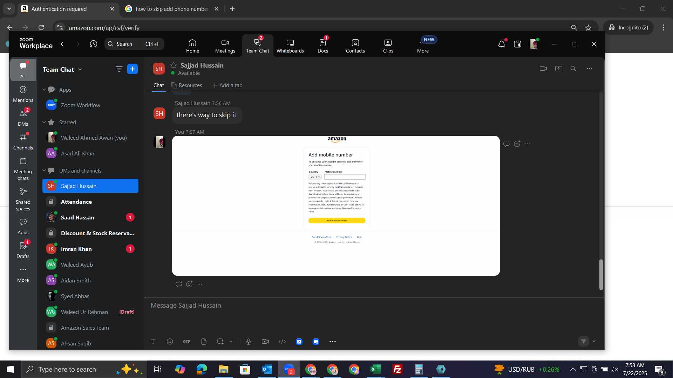This screenshot has width=673, height=378.
Task: Record a video message
Action: click(265, 342)
